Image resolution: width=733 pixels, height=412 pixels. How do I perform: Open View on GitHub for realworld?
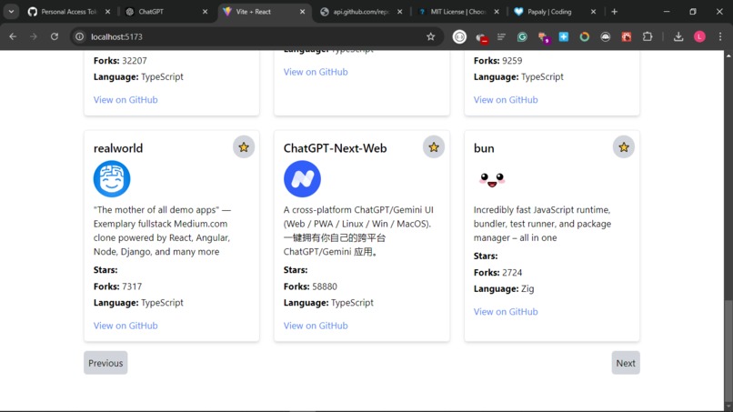click(126, 326)
